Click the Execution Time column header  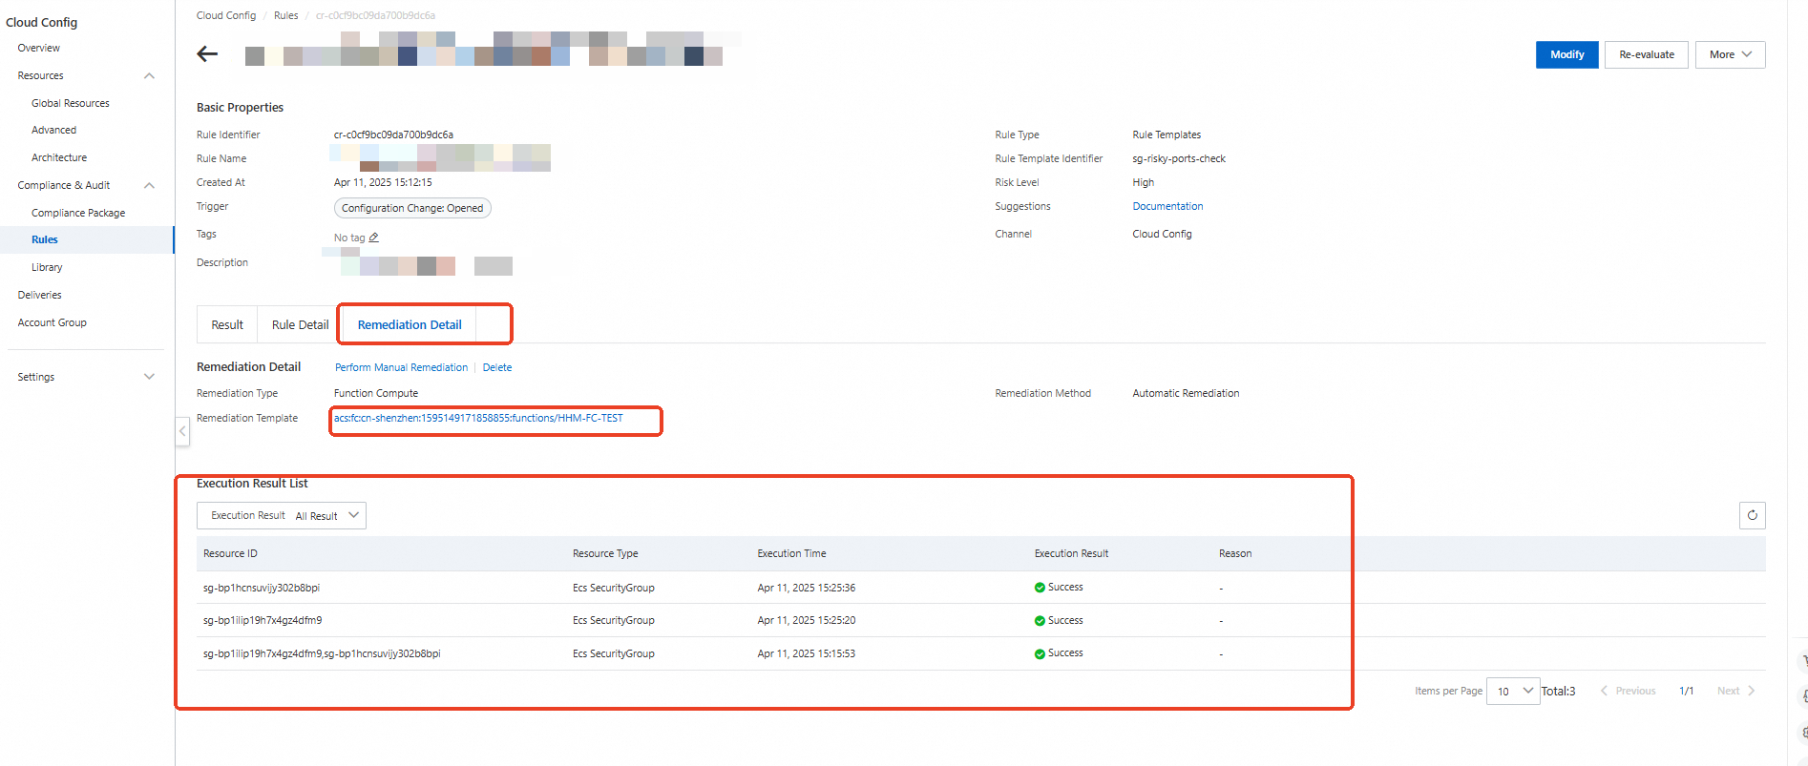pos(791,553)
